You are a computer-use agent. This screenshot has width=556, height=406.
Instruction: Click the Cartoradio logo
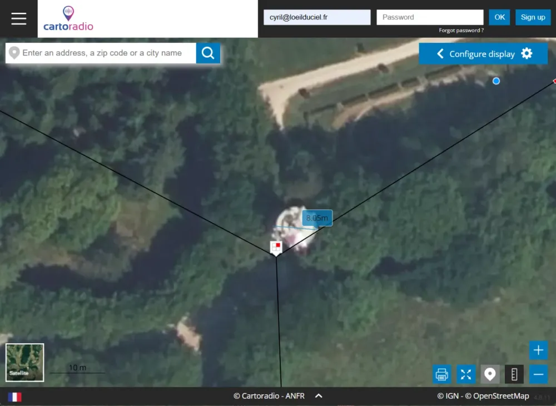(x=68, y=19)
